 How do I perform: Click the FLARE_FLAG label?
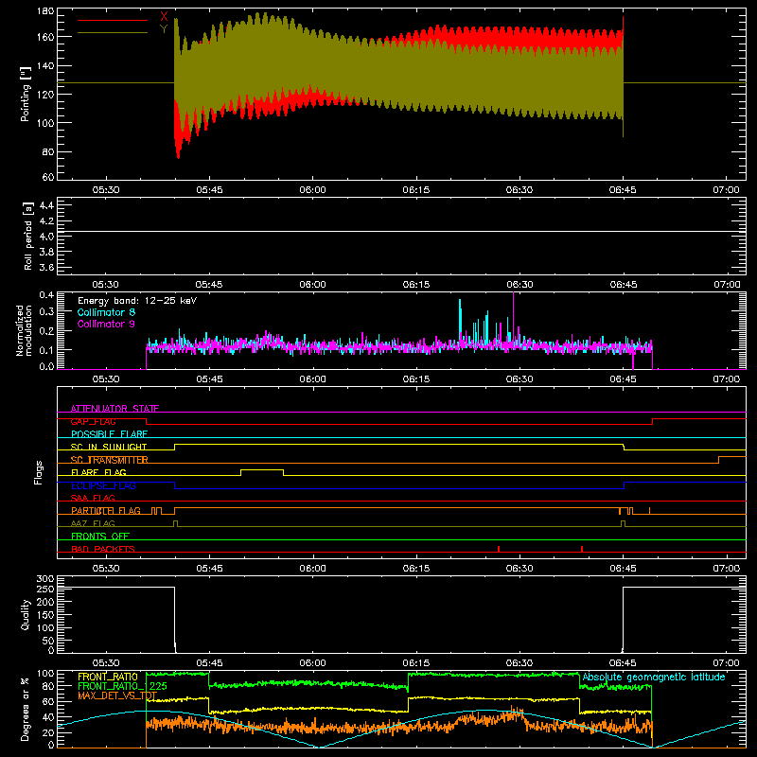click(98, 472)
